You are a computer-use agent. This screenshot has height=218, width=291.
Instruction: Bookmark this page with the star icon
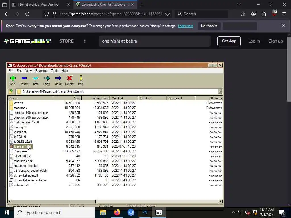167,14
